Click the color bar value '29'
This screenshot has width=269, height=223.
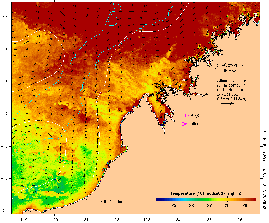245,205
